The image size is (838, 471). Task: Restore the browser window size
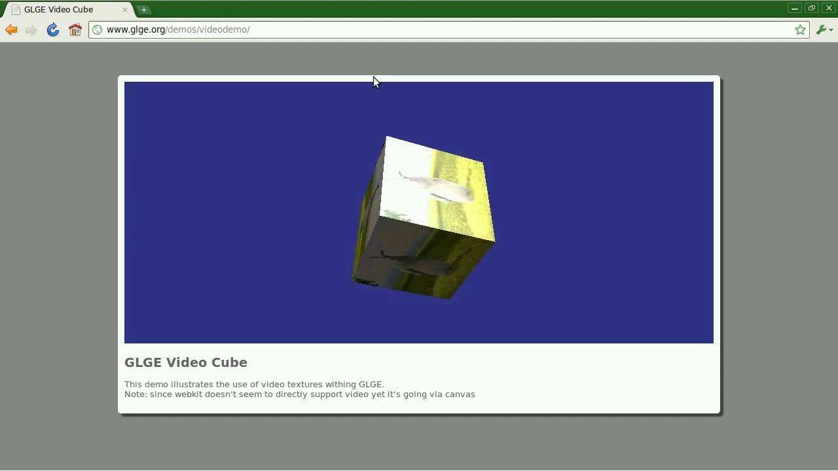pyautogui.click(x=812, y=8)
